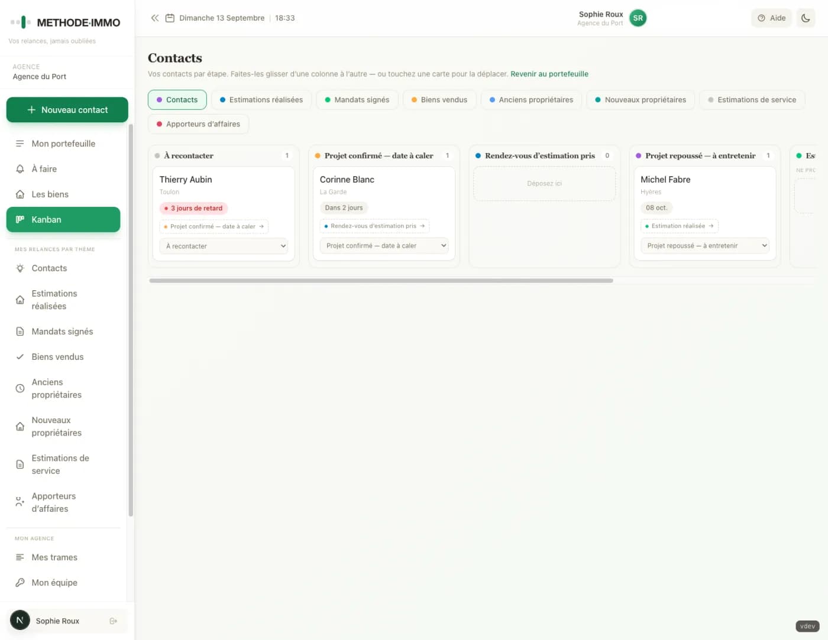
Task: Open stage dropdown on Corinne Blanc card
Action: pyautogui.click(x=384, y=246)
